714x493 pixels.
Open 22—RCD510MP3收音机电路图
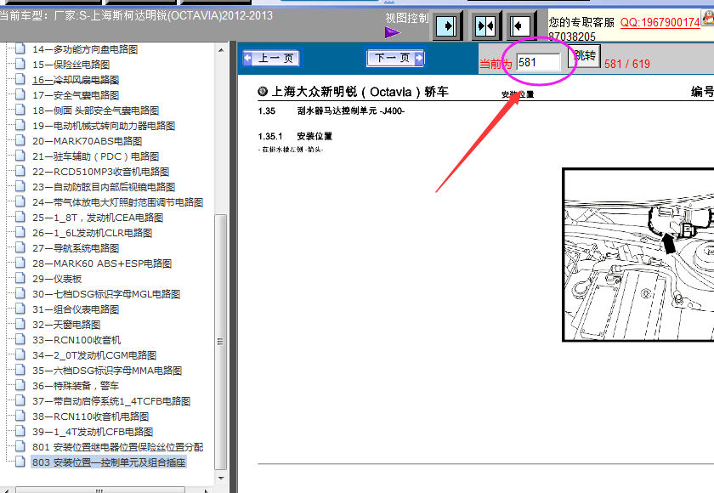click(x=100, y=172)
